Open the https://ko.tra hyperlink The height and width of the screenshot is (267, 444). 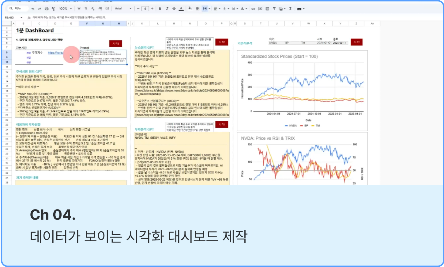click(55, 53)
